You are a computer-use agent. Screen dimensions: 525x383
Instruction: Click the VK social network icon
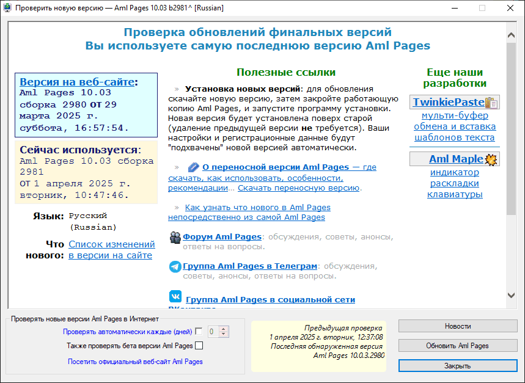click(175, 296)
